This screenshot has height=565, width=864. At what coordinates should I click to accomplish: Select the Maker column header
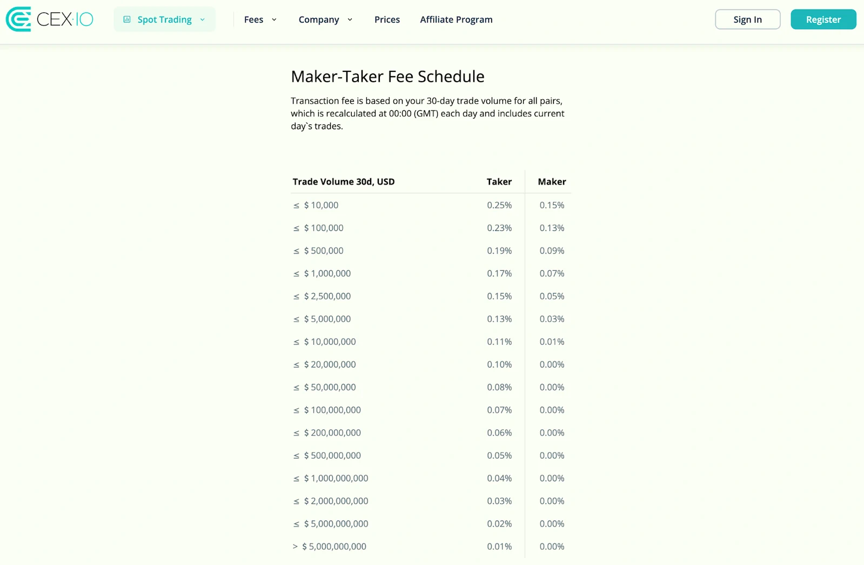click(552, 182)
